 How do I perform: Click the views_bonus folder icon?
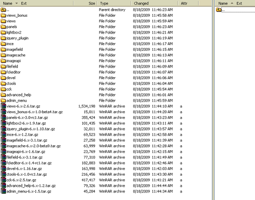3,15
